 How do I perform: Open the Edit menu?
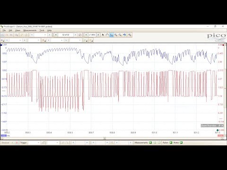click(10, 30)
